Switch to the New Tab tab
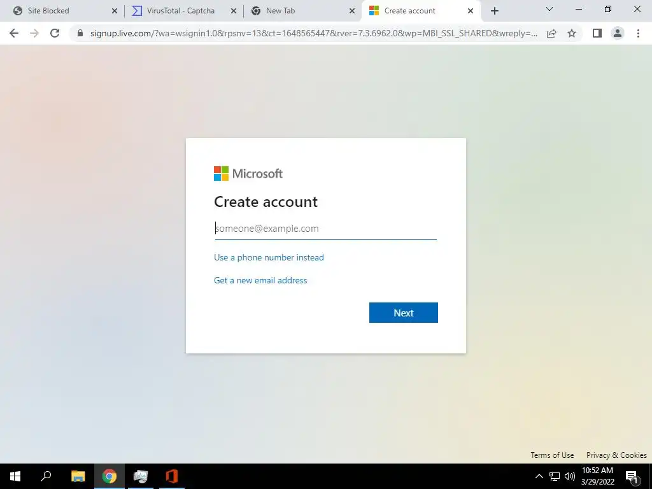652x489 pixels. click(303, 11)
